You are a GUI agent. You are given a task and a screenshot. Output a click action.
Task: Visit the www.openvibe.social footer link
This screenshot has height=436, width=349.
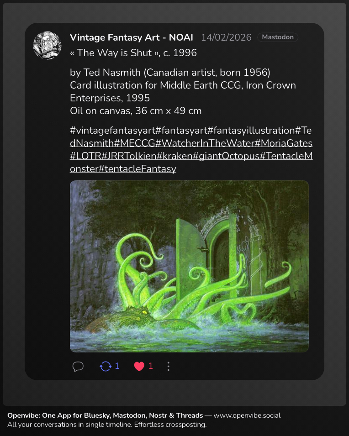point(247,415)
